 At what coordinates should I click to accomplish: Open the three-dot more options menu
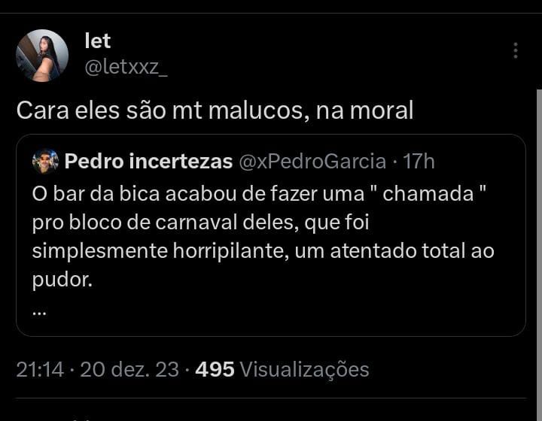pos(516,50)
